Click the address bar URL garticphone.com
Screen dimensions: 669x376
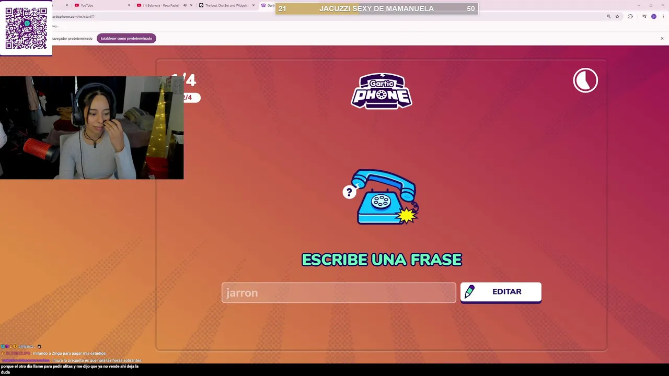tap(73, 17)
